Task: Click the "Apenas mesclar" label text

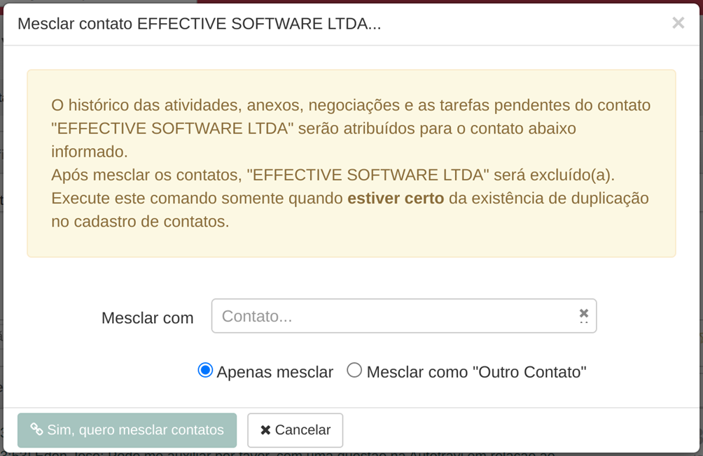Action: click(275, 372)
